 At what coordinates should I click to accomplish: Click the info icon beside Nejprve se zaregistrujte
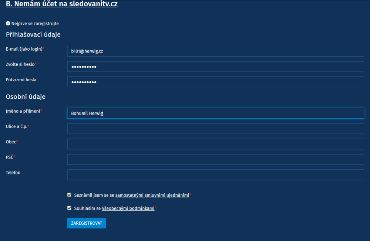(x=8, y=23)
